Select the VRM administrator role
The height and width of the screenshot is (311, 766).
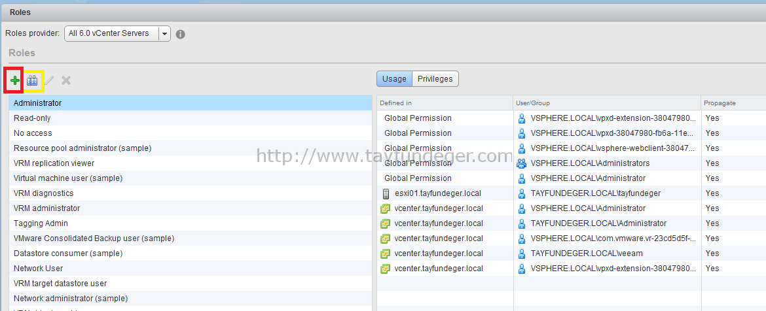(191, 208)
